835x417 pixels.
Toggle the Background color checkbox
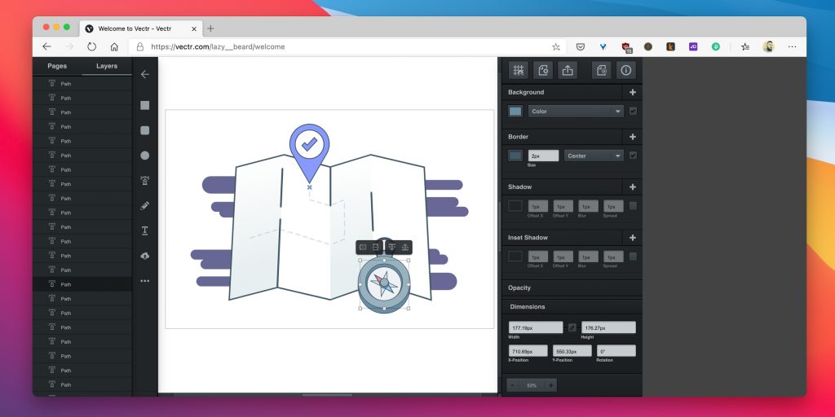tap(633, 111)
